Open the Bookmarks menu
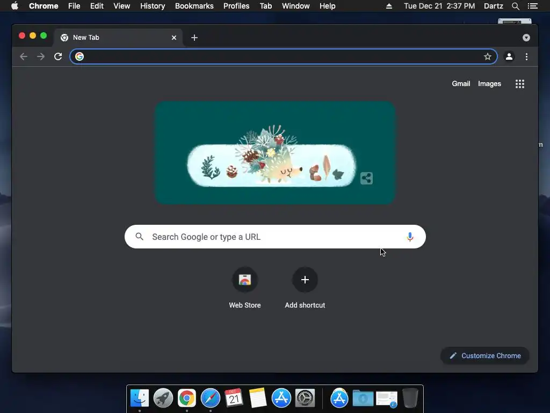The height and width of the screenshot is (413, 550). pos(194,6)
